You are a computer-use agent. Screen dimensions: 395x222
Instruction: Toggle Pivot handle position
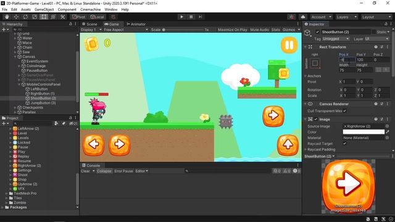pyautogui.click(x=78, y=17)
